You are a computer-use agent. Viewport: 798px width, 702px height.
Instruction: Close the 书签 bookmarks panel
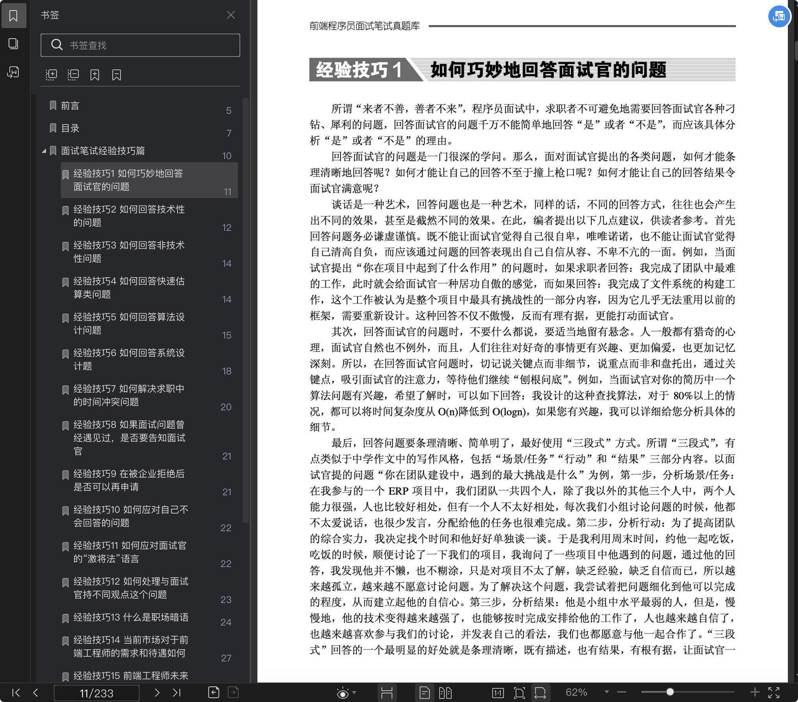231,15
